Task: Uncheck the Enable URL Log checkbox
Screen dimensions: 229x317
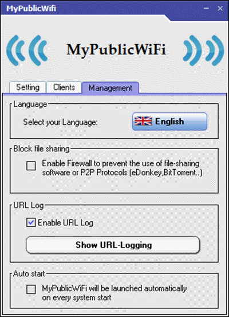Action: pos(31,222)
